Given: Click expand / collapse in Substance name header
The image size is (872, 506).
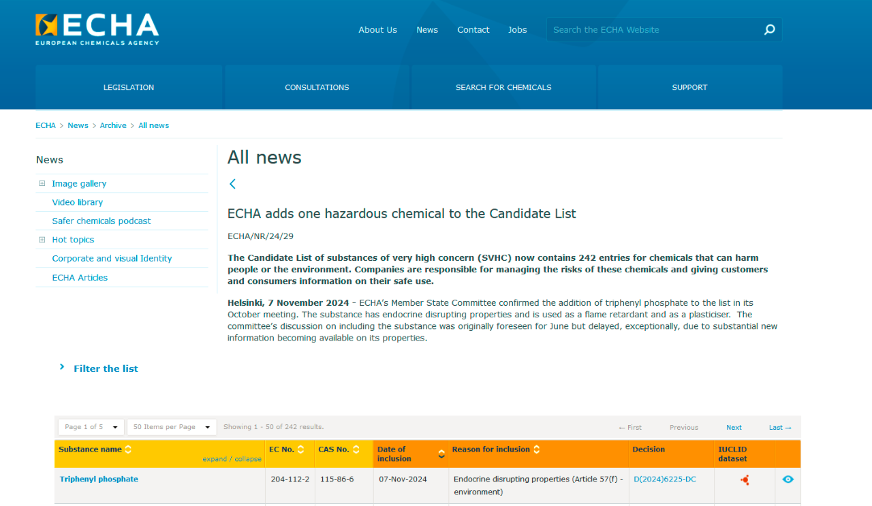Looking at the screenshot, I should pyautogui.click(x=232, y=459).
